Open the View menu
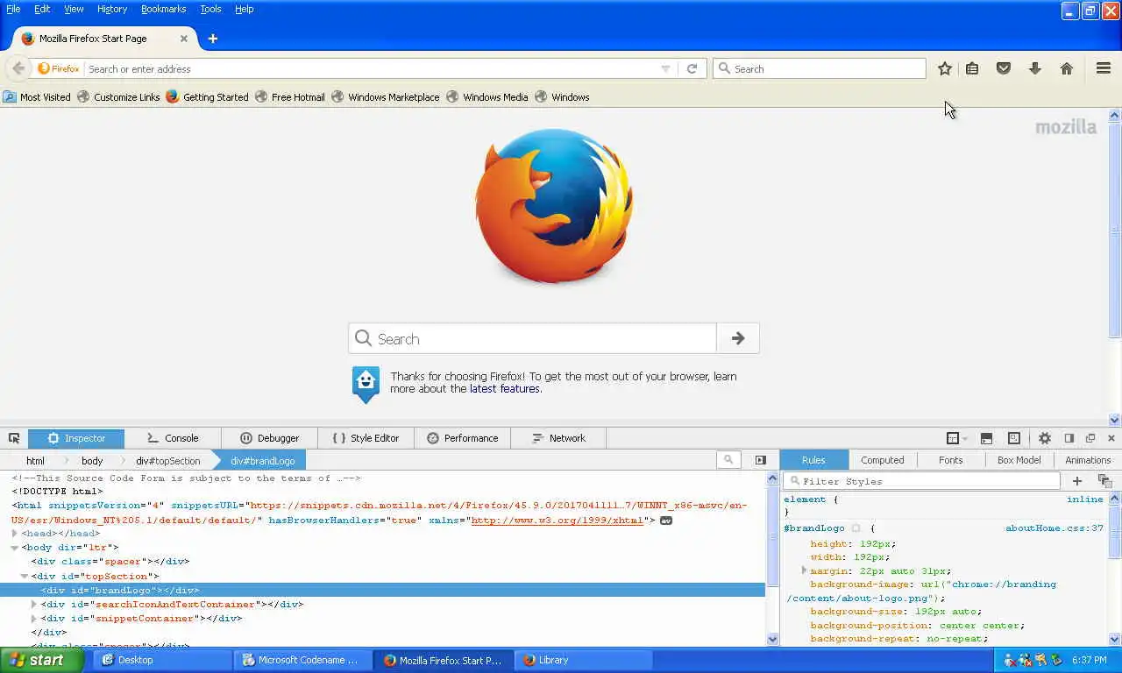Image resolution: width=1122 pixels, height=673 pixels. (x=74, y=9)
